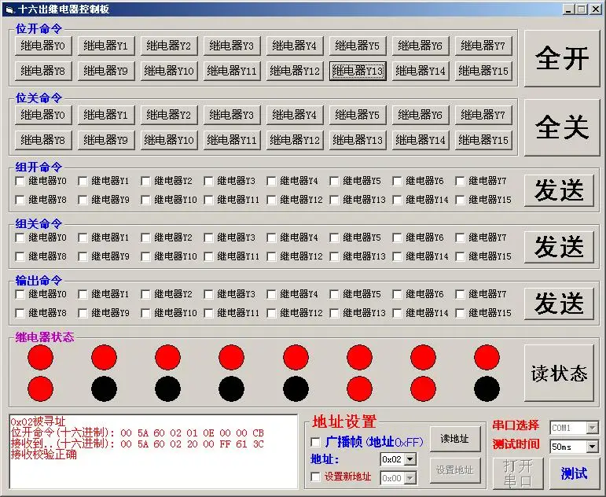Click second black indicator in bottom status row

point(167,388)
